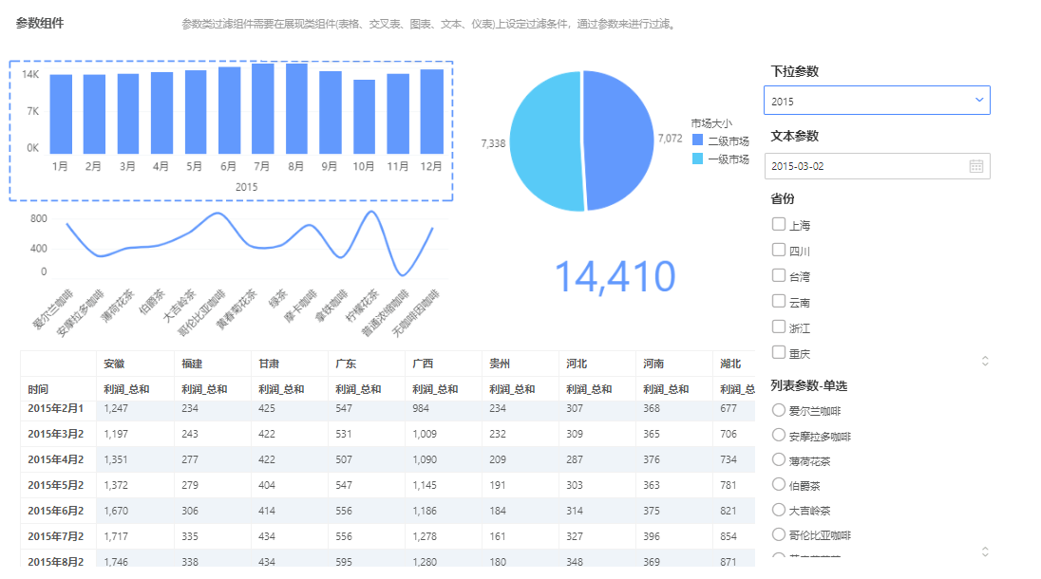
Task: Click the 2015-03-02 date text field
Action: point(864,166)
